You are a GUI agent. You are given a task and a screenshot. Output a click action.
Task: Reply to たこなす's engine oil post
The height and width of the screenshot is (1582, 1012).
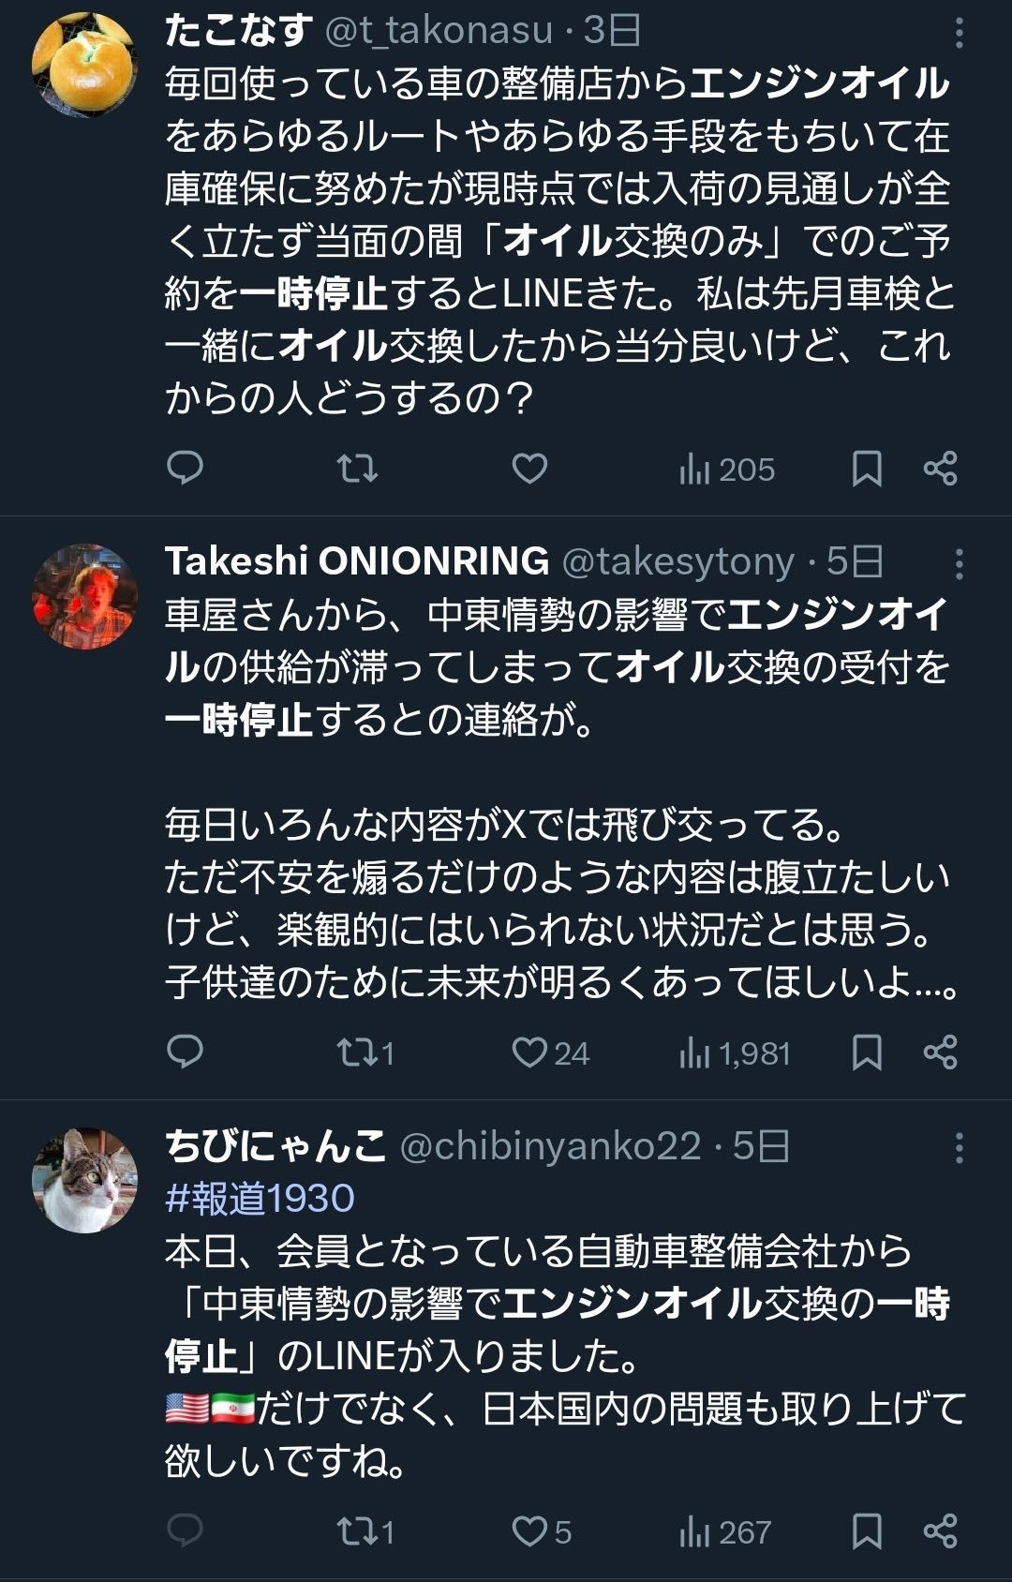point(185,468)
